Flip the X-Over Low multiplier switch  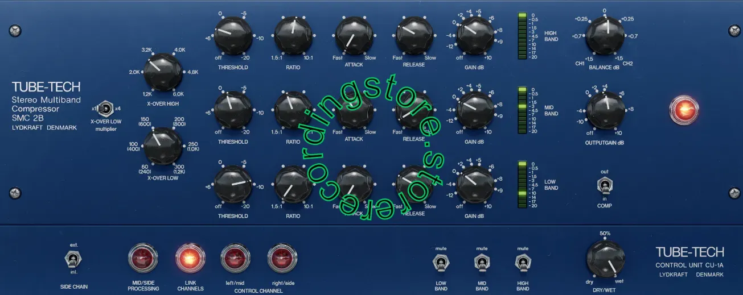point(105,108)
